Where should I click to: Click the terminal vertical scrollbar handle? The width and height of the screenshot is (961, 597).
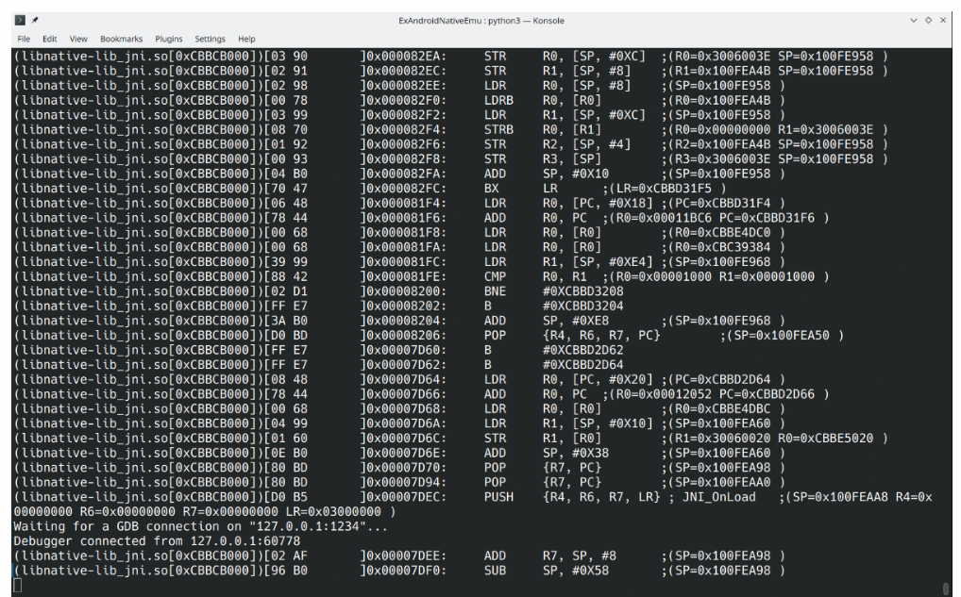948,589
